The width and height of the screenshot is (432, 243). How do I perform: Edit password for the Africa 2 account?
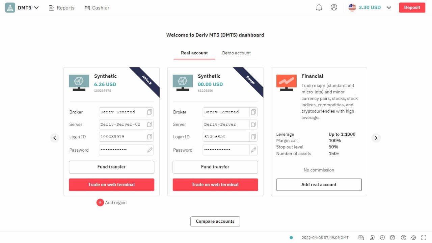(x=150, y=150)
